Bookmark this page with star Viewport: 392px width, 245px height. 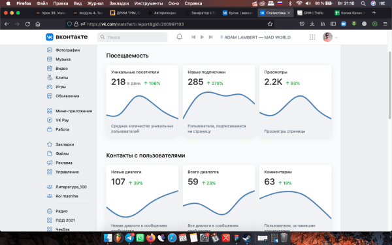[270, 24]
